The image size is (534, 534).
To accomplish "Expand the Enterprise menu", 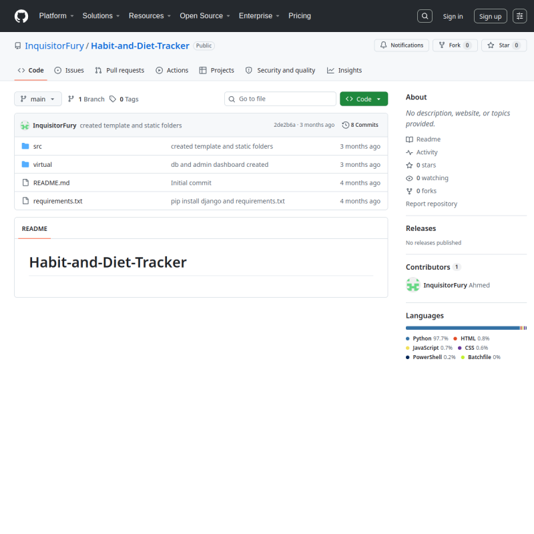I will (259, 16).
